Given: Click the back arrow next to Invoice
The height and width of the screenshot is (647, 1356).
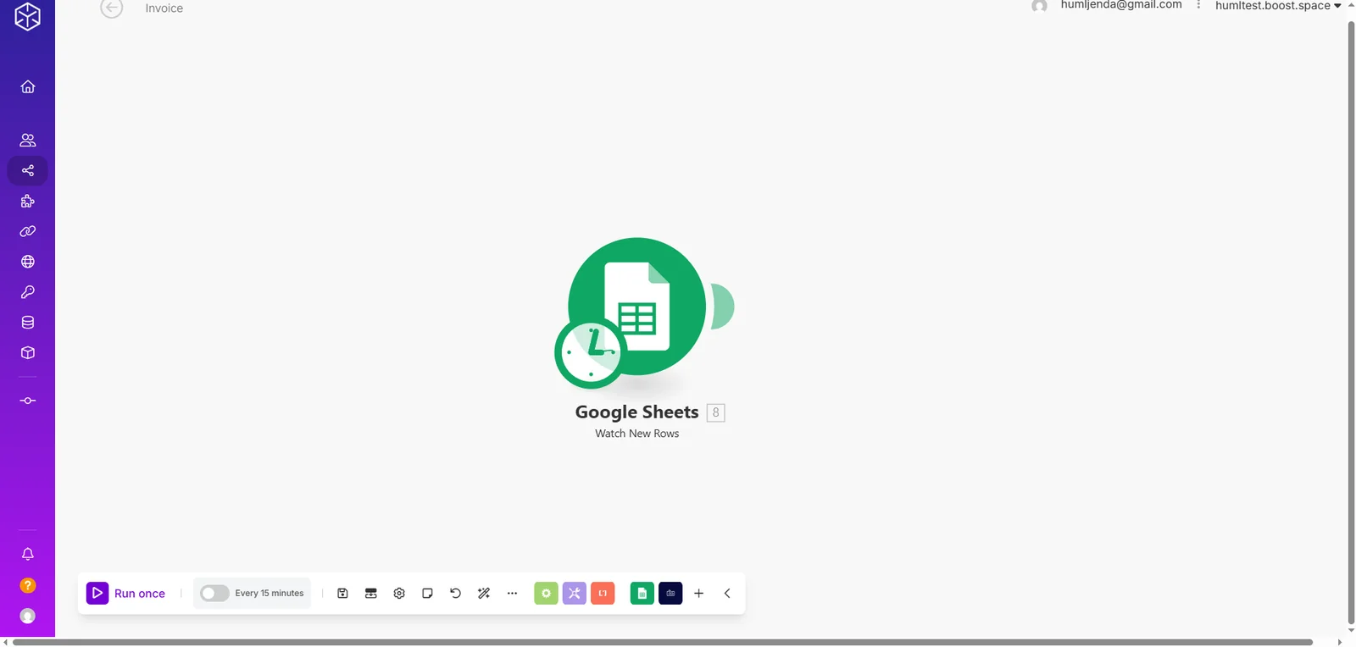Looking at the screenshot, I should pos(111,8).
